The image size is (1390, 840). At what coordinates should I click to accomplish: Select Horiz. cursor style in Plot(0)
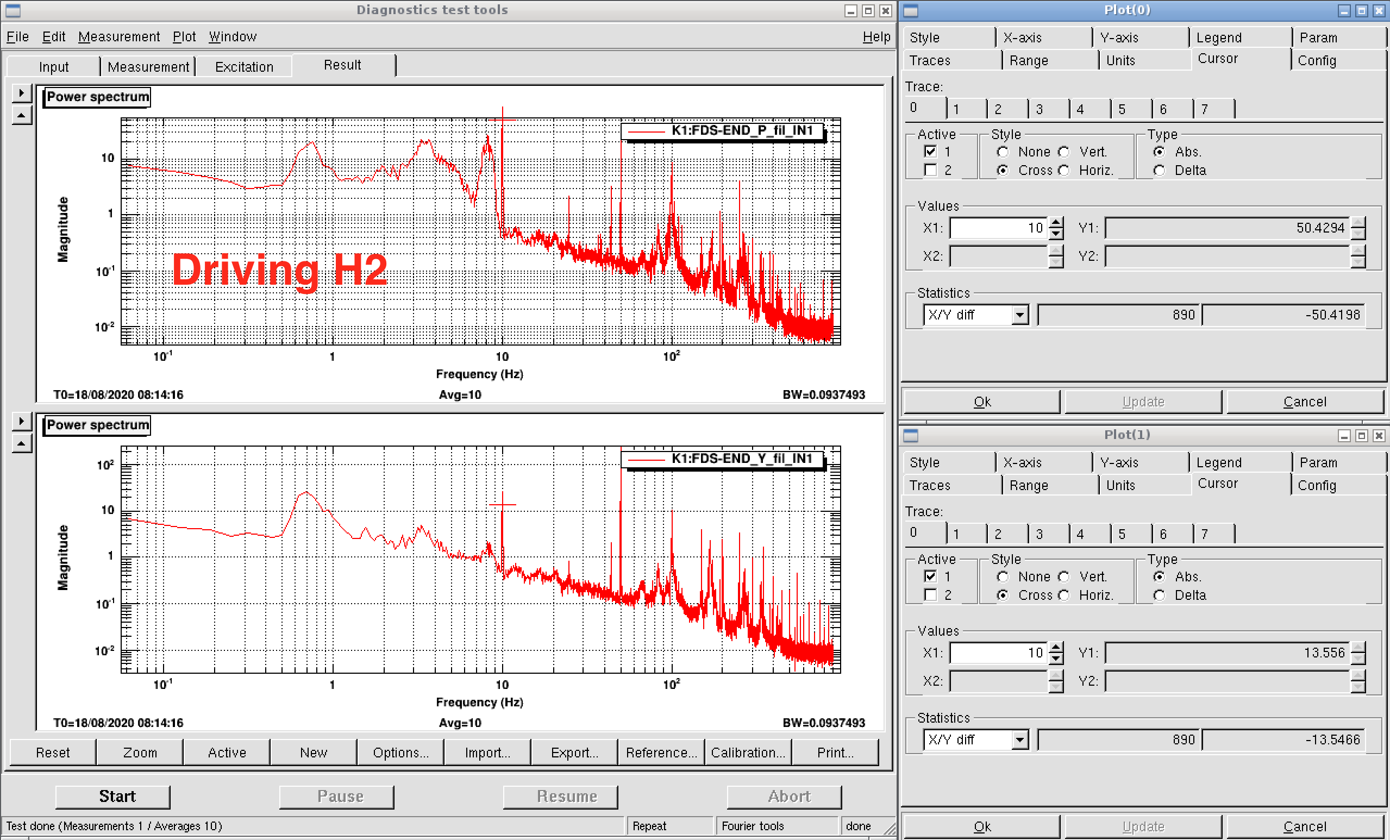tap(1063, 171)
